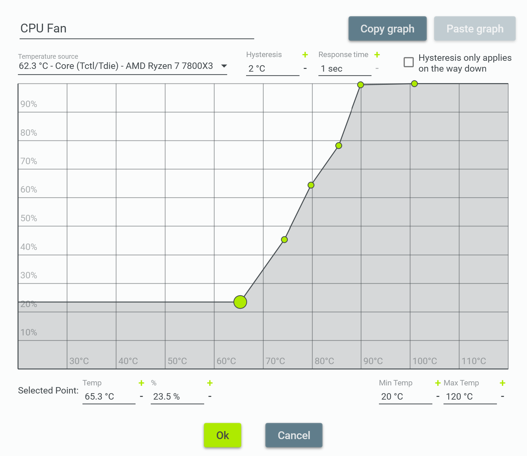
Task: Confirm changes with the Ok button
Action: click(x=222, y=435)
